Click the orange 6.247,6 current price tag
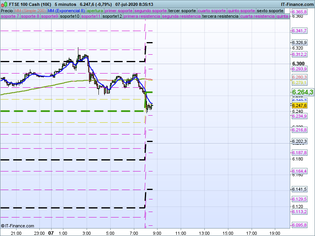The image size is (315, 236). tap(299, 105)
